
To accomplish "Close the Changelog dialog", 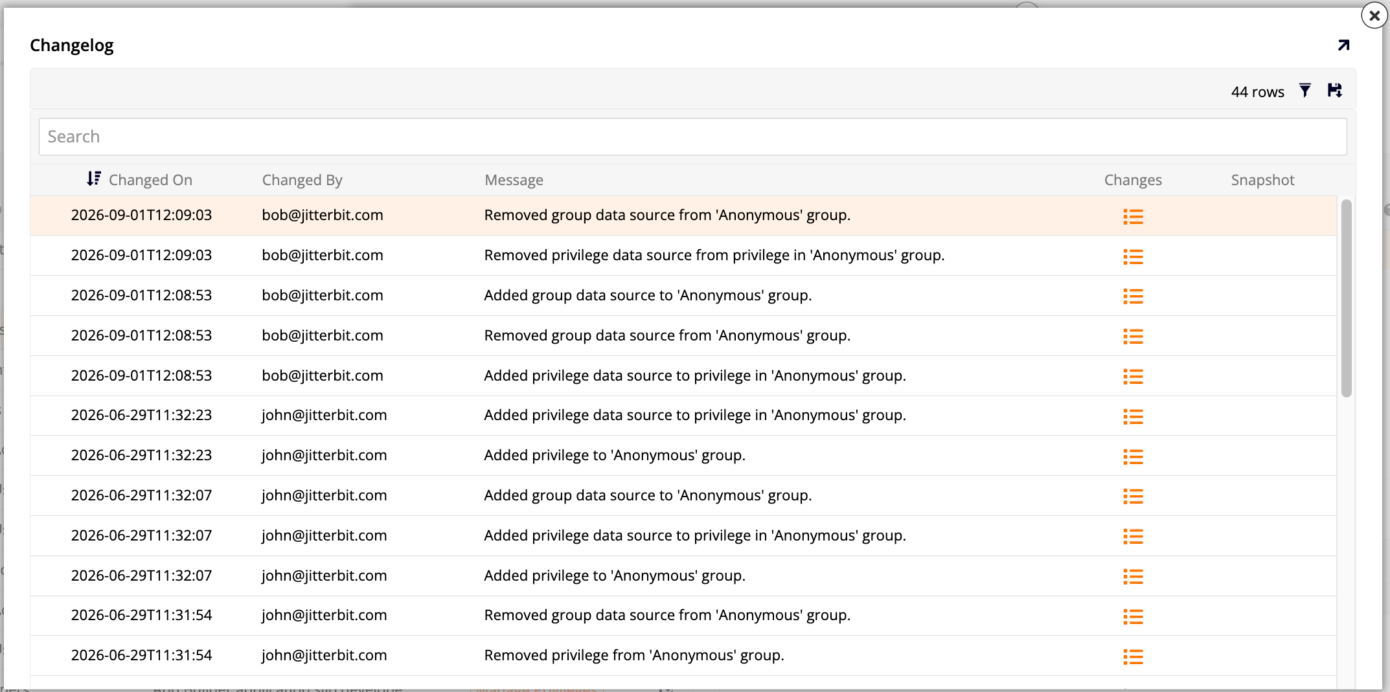I will (x=1374, y=16).
